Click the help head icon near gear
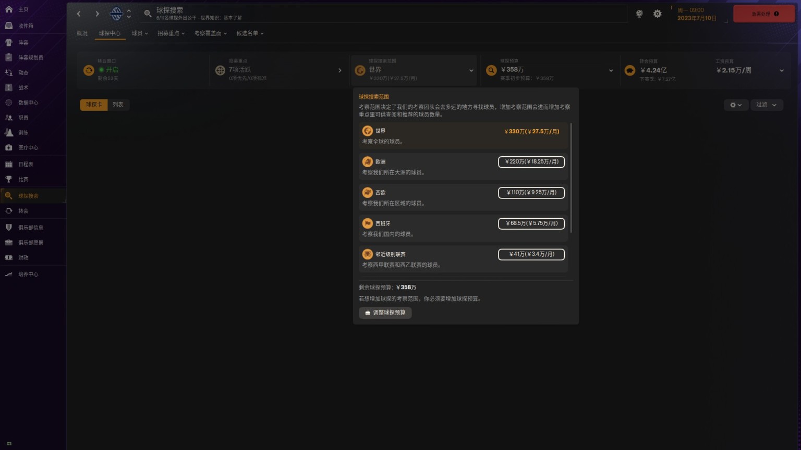801x450 pixels. 639,14
